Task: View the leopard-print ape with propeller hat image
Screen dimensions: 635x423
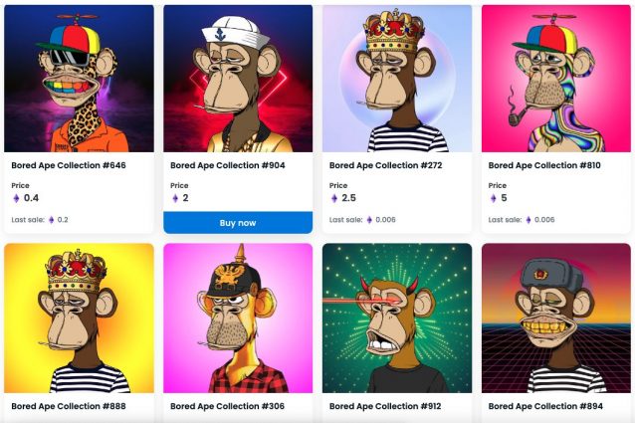Action: (79, 78)
